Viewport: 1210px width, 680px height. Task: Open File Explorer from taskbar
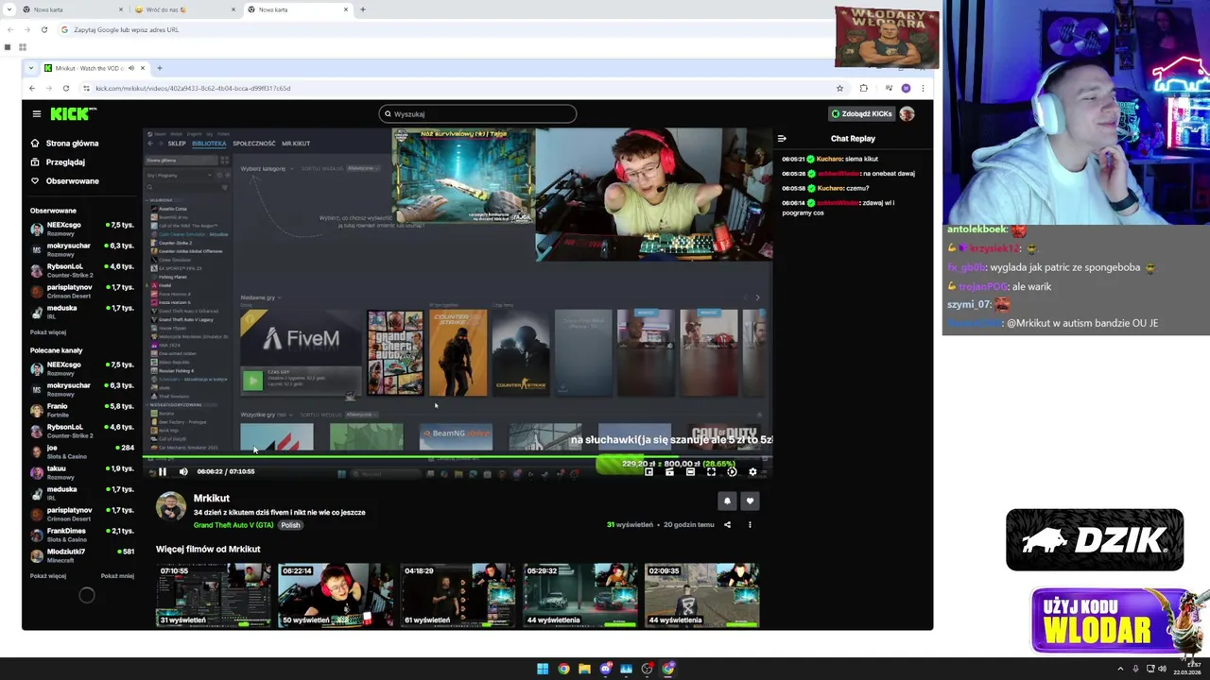(584, 669)
